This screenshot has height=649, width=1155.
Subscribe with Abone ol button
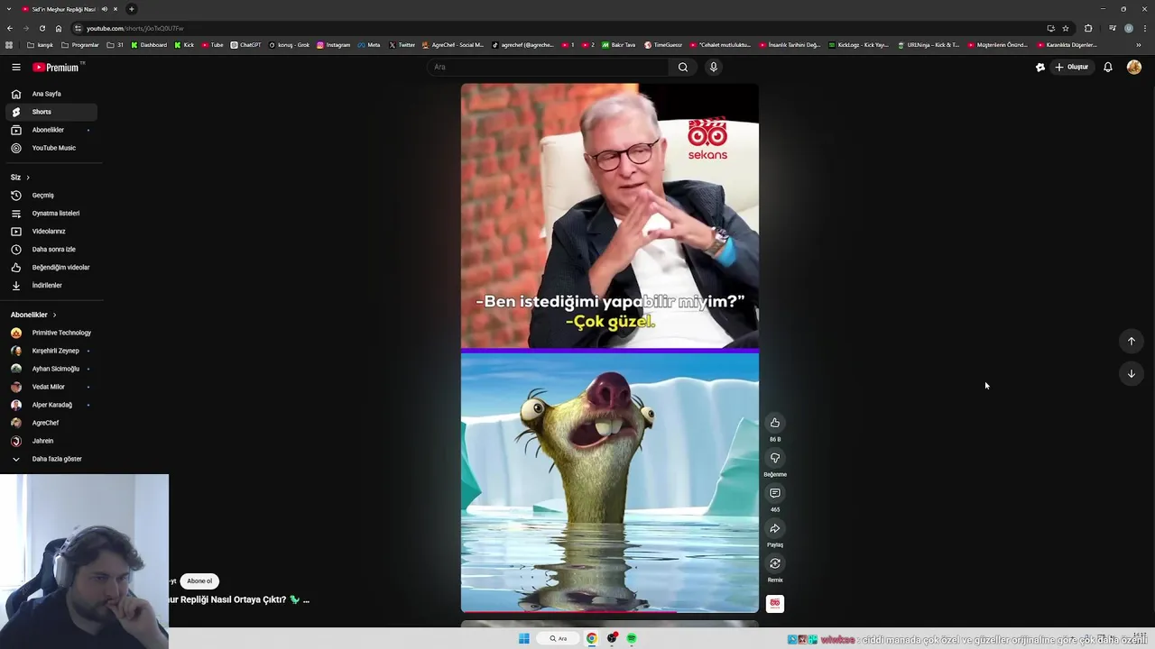(x=199, y=580)
